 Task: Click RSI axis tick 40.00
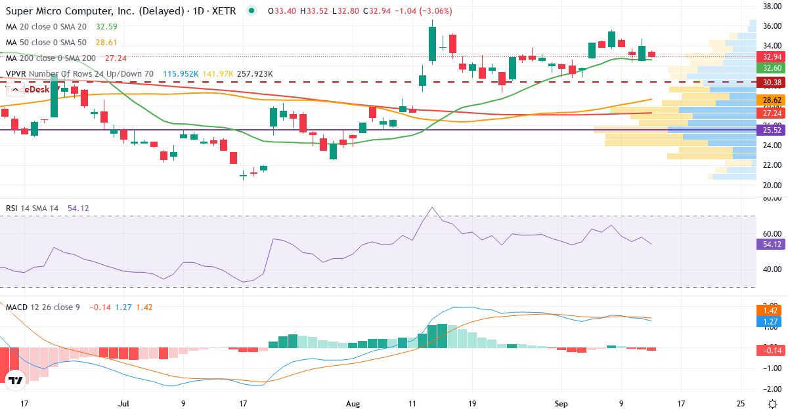(771, 269)
